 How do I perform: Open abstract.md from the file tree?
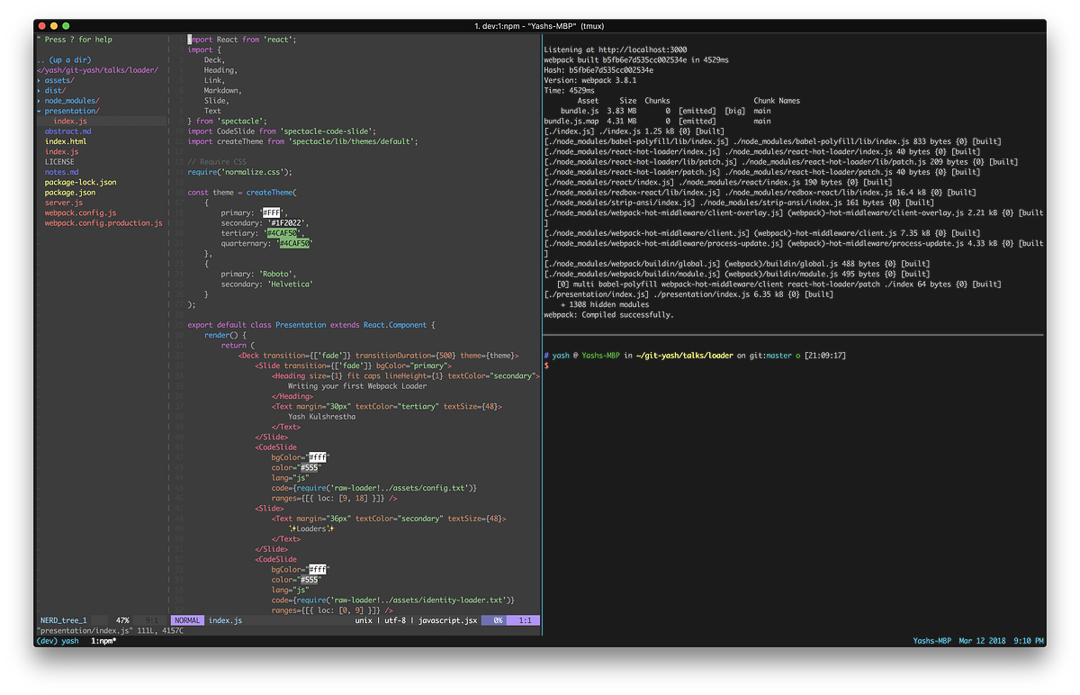pyautogui.click(x=67, y=131)
